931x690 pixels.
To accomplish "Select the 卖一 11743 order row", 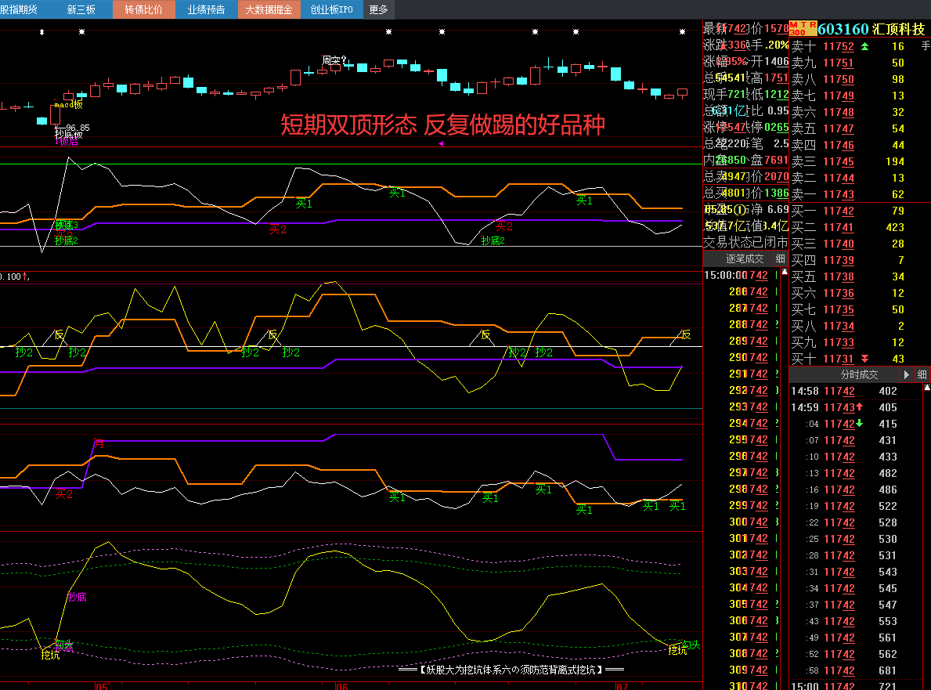I will pyautogui.click(x=860, y=194).
